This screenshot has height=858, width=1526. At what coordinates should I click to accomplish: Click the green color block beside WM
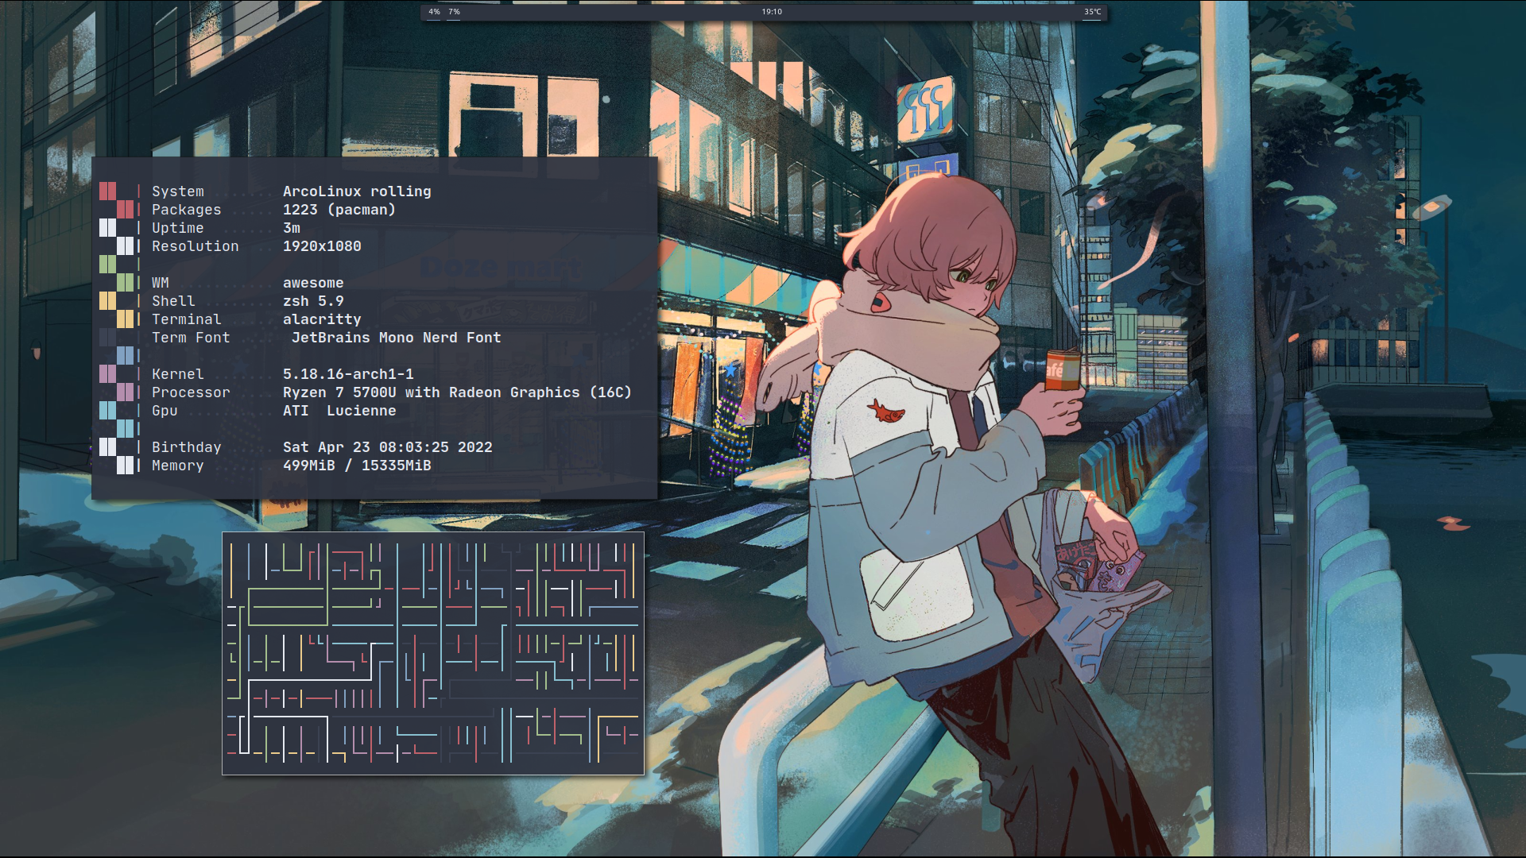125,283
